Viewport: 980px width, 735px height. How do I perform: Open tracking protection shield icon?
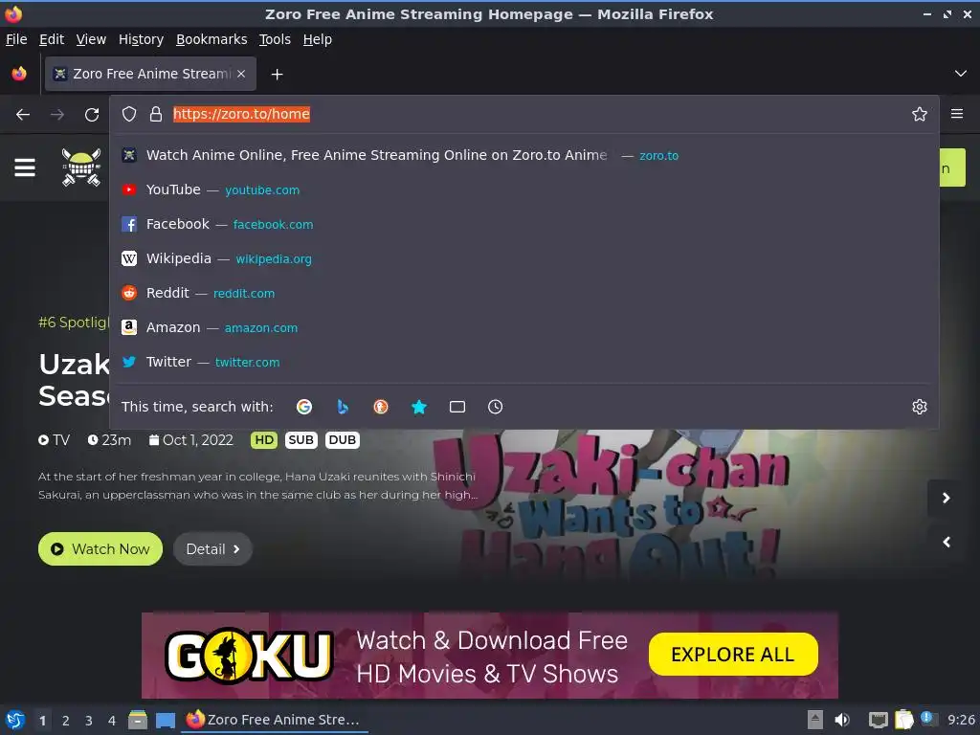[129, 115]
